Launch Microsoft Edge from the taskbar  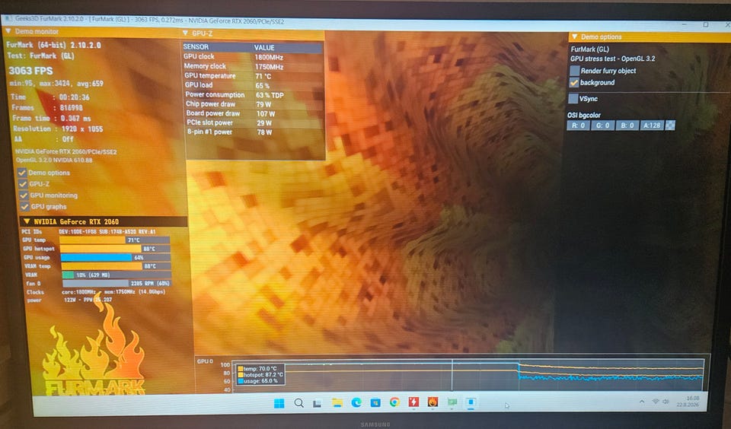356,402
